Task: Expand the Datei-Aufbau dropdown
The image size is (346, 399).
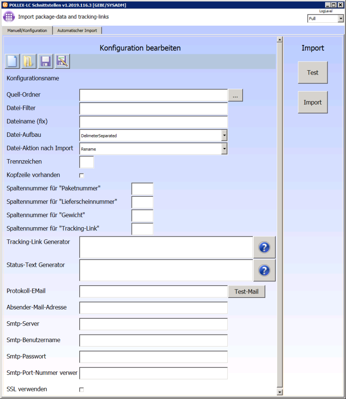Action: click(x=224, y=136)
